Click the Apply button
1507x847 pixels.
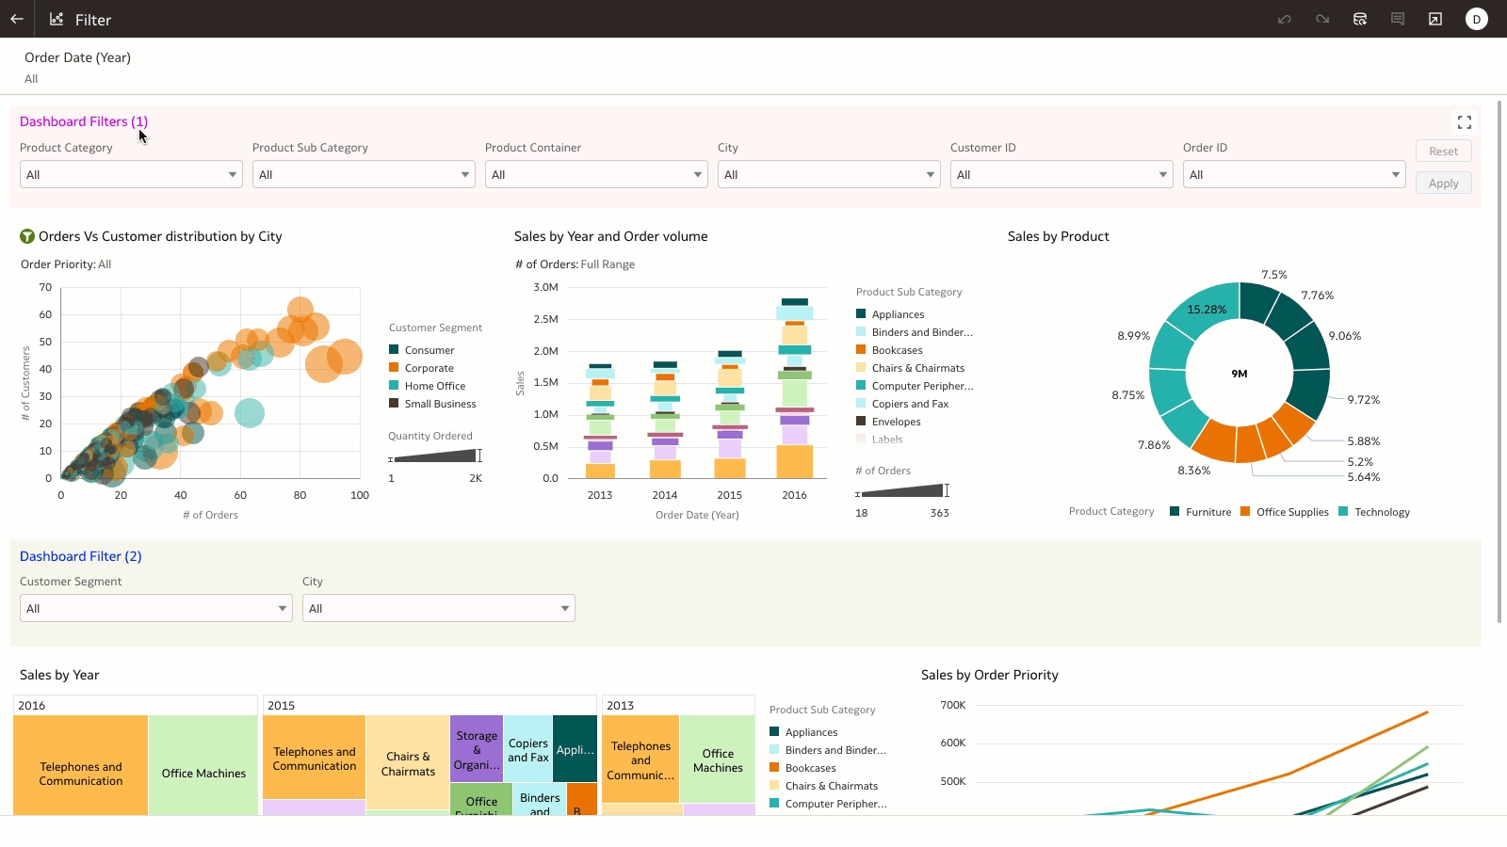point(1443,183)
